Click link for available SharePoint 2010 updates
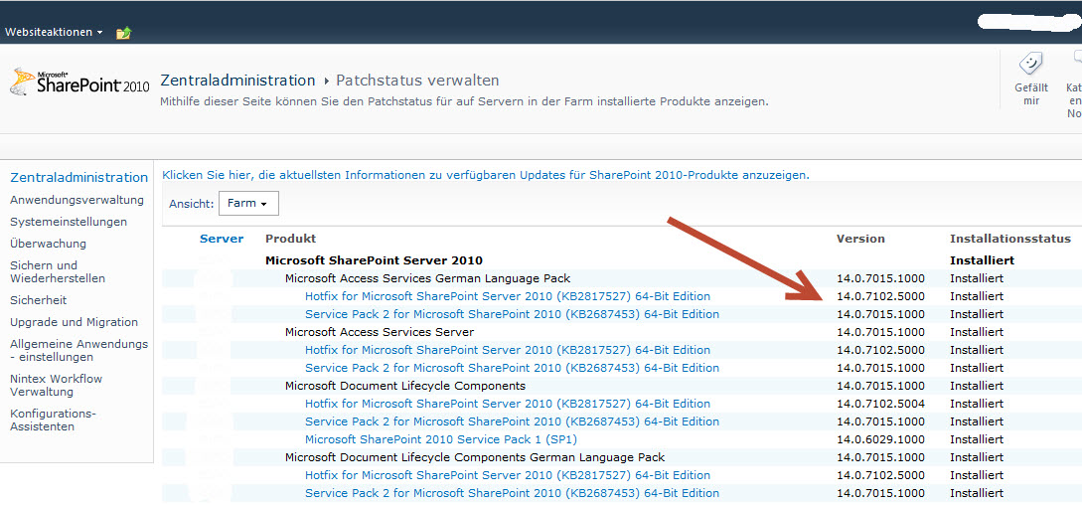The height and width of the screenshot is (505, 1082). pyautogui.click(x=486, y=176)
